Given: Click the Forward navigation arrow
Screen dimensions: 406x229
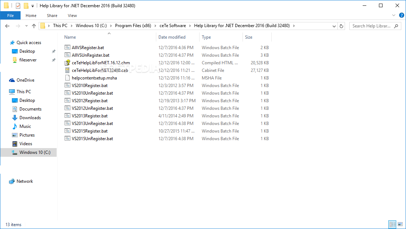Looking at the screenshot, I should (x=18, y=26).
